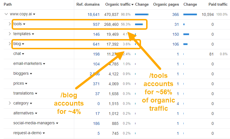Screen dimensions: 230x139
Task: Click the Paid traffic column header
Action: [x=218, y=5]
